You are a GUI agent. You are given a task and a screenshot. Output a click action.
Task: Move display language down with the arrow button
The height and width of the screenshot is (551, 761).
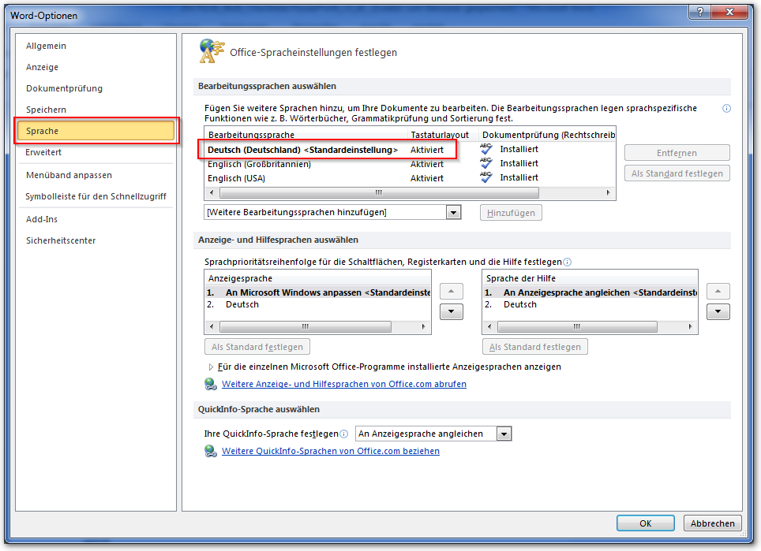(450, 311)
